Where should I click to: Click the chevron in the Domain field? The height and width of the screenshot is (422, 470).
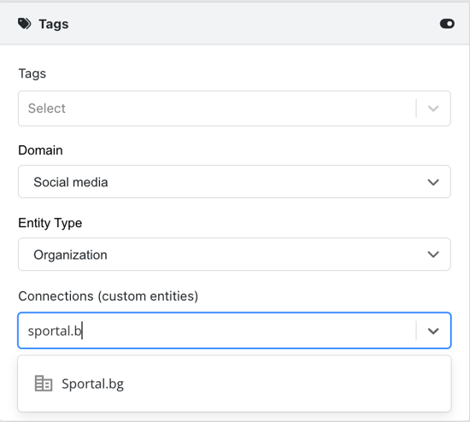point(433,182)
